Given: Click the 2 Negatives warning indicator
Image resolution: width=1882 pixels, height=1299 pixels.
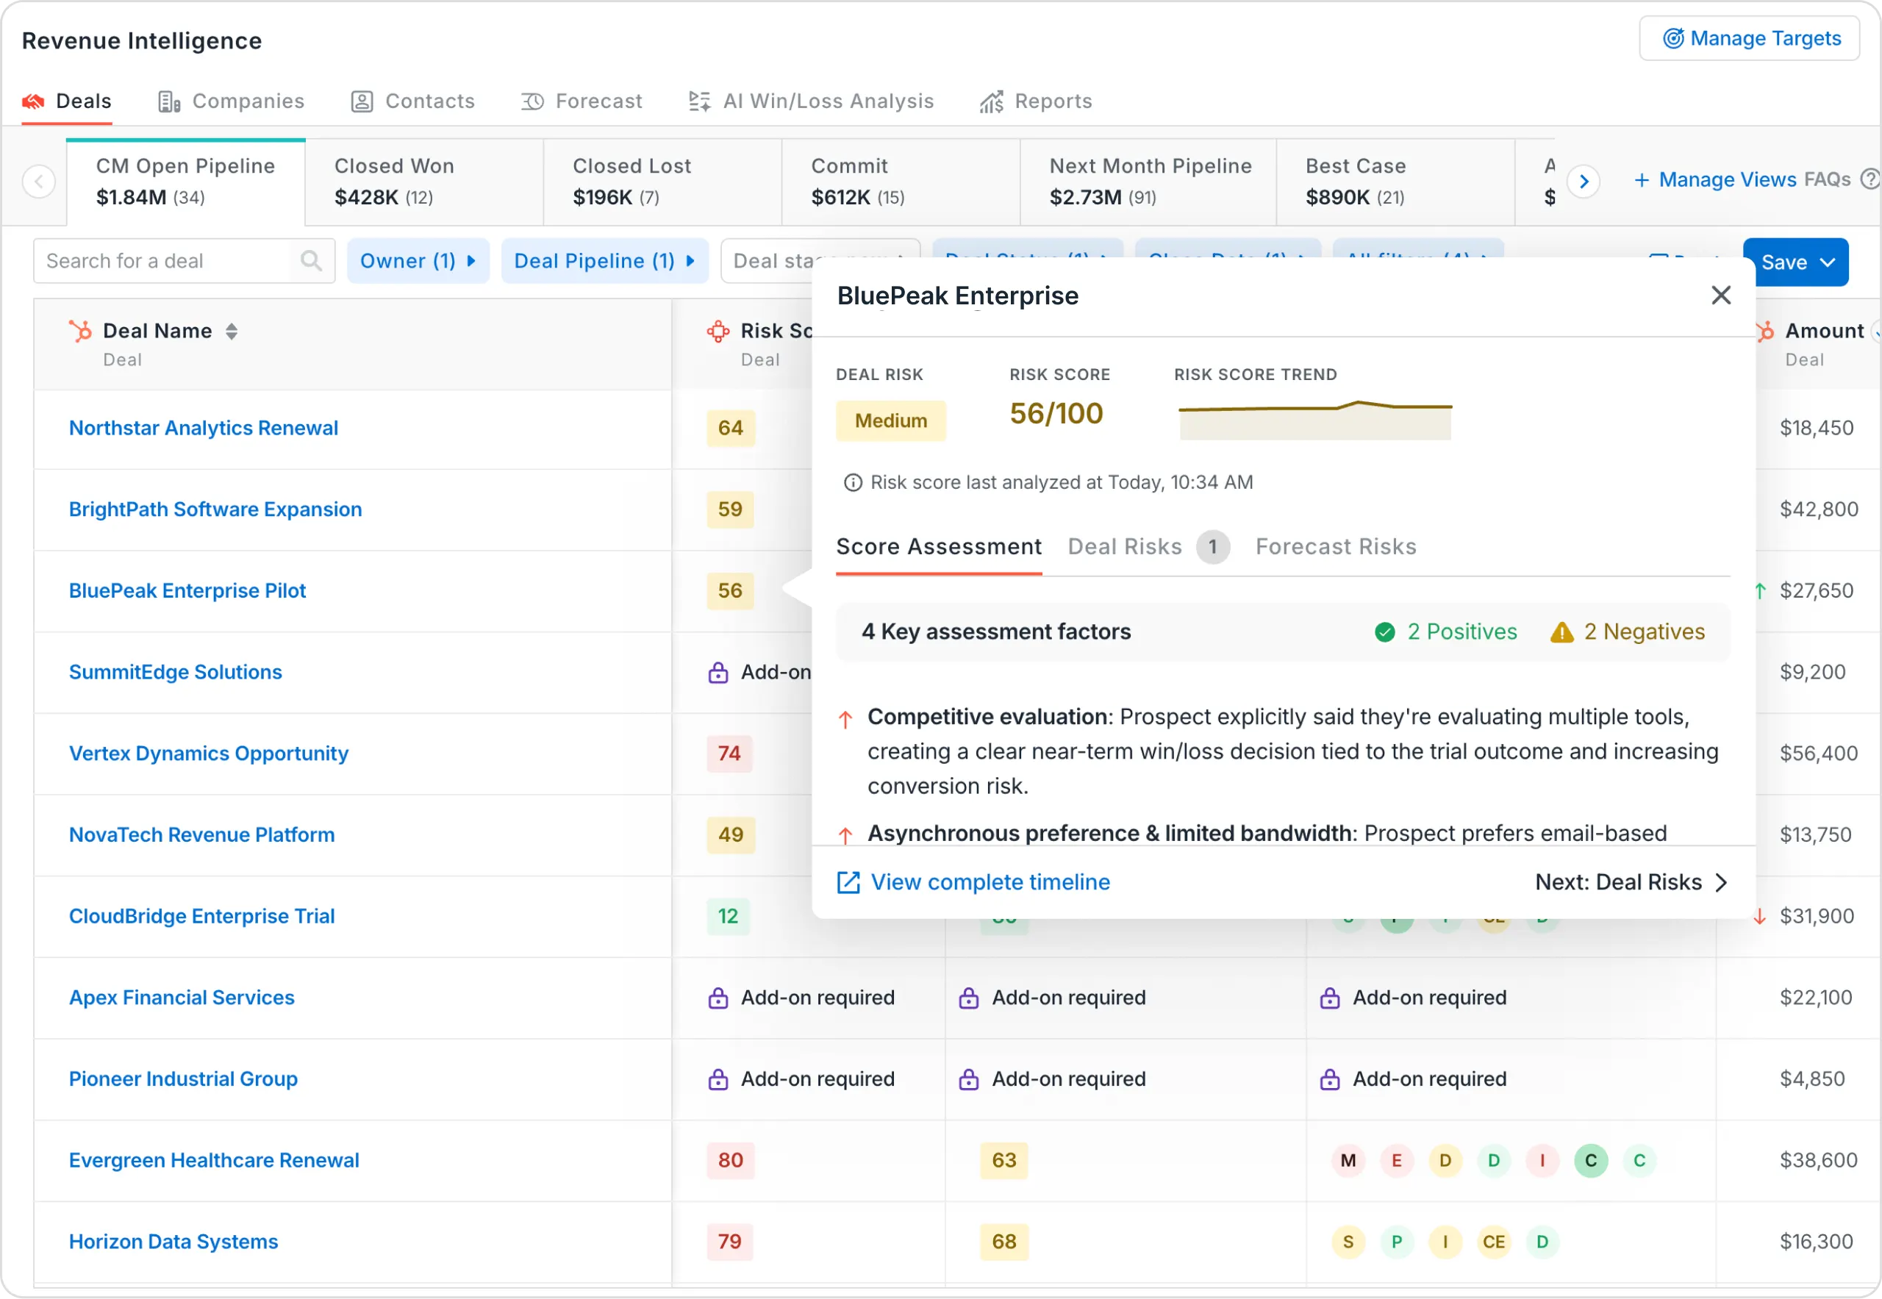Looking at the screenshot, I should (x=1627, y=632).
